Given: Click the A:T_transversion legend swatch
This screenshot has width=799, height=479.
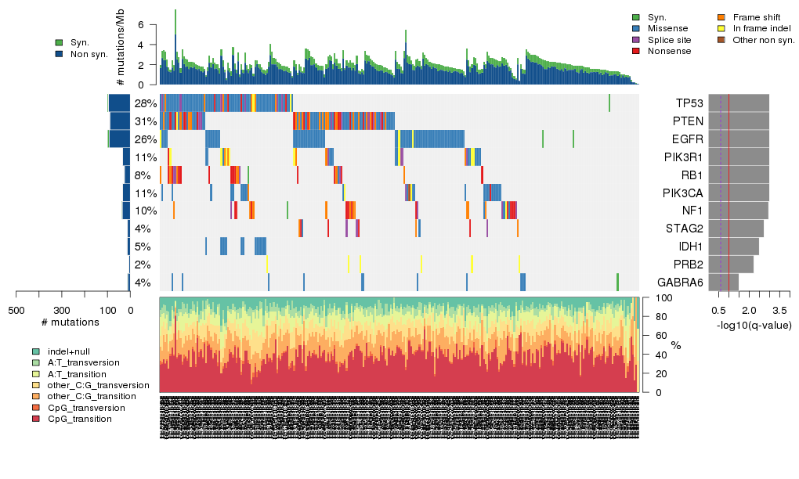Looking at the screenshot, I should coord(36,362).
